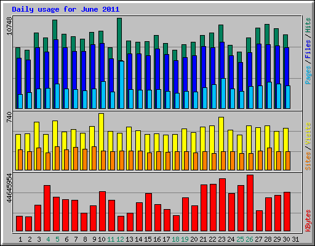Screen dimensions: 315x246
Task: Click day 25 weekend label
Action: (x=240, y=239)
